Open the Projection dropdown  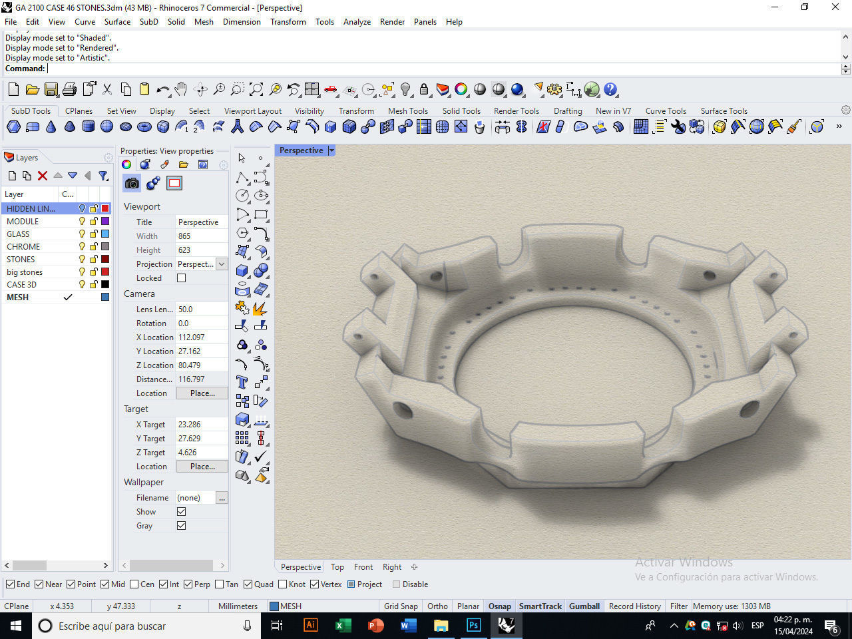[x=222, y=264]
